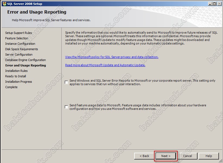Select Installation Progress step
The width and height of the screenshot is (223, 163).
tap(18, 82)
